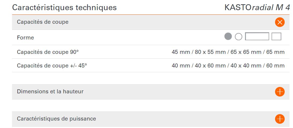Click the orange plus icon beside Dimensions et la hauteur
The image size is (293, 128).
point(280,92)
